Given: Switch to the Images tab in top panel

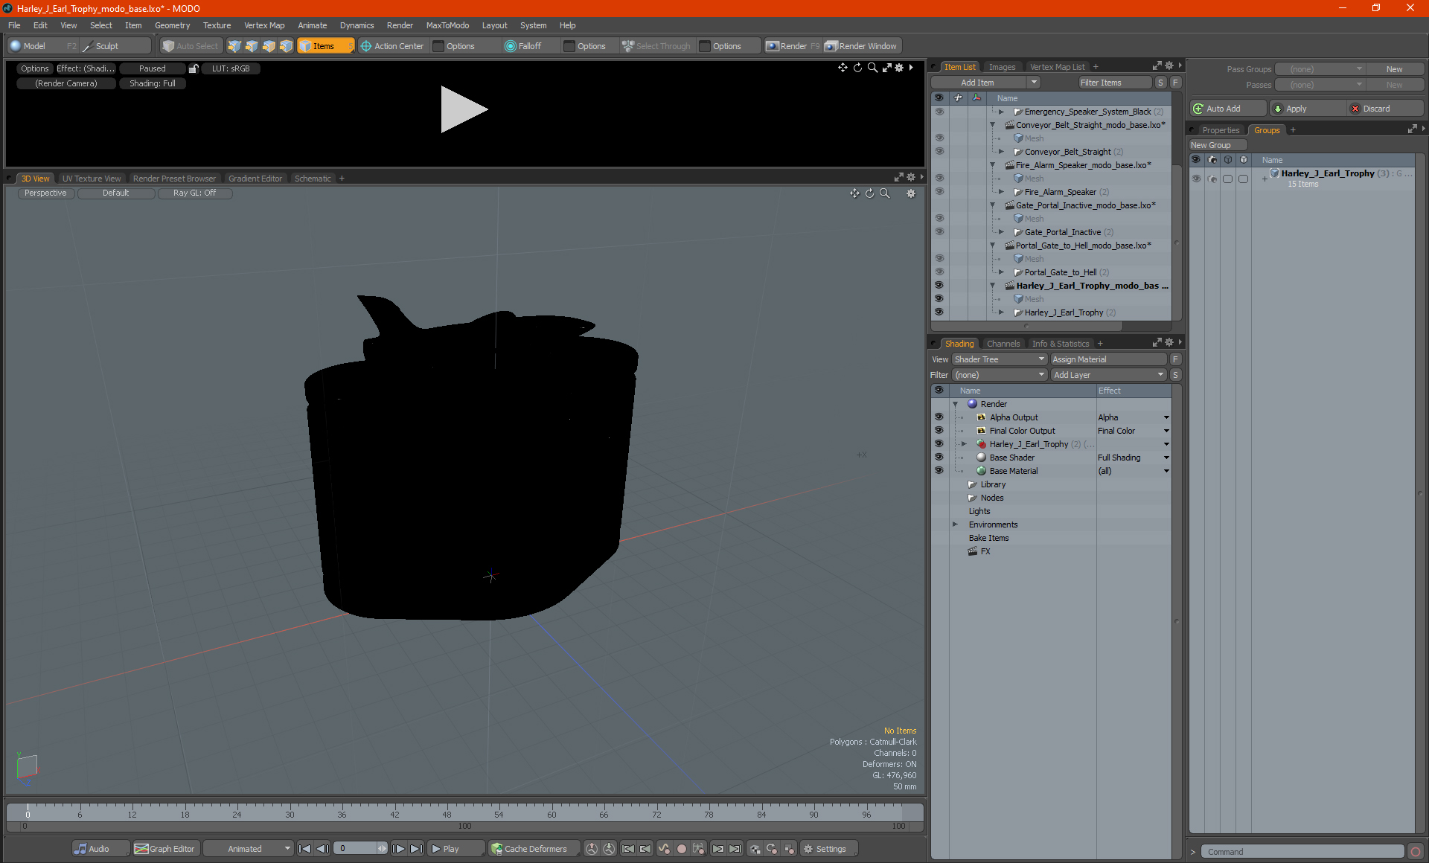Looking at the screenshot, I should point(1001,66).
